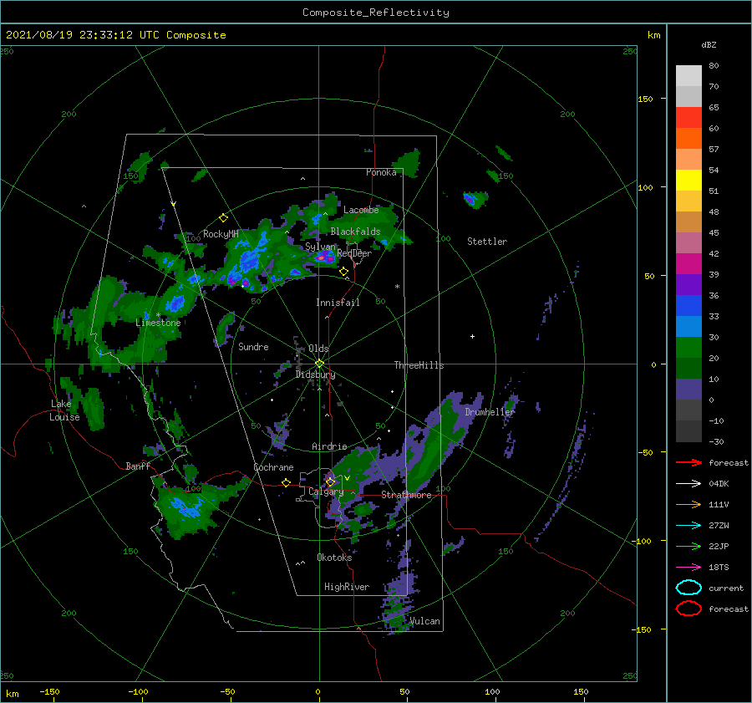Click the HighRiver town label

click(347, 587)
